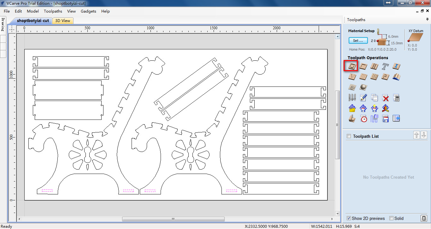Select the shoptbotyizi-cut drawing tab
The image size is (431, 229).
click(x=33, y=21)
